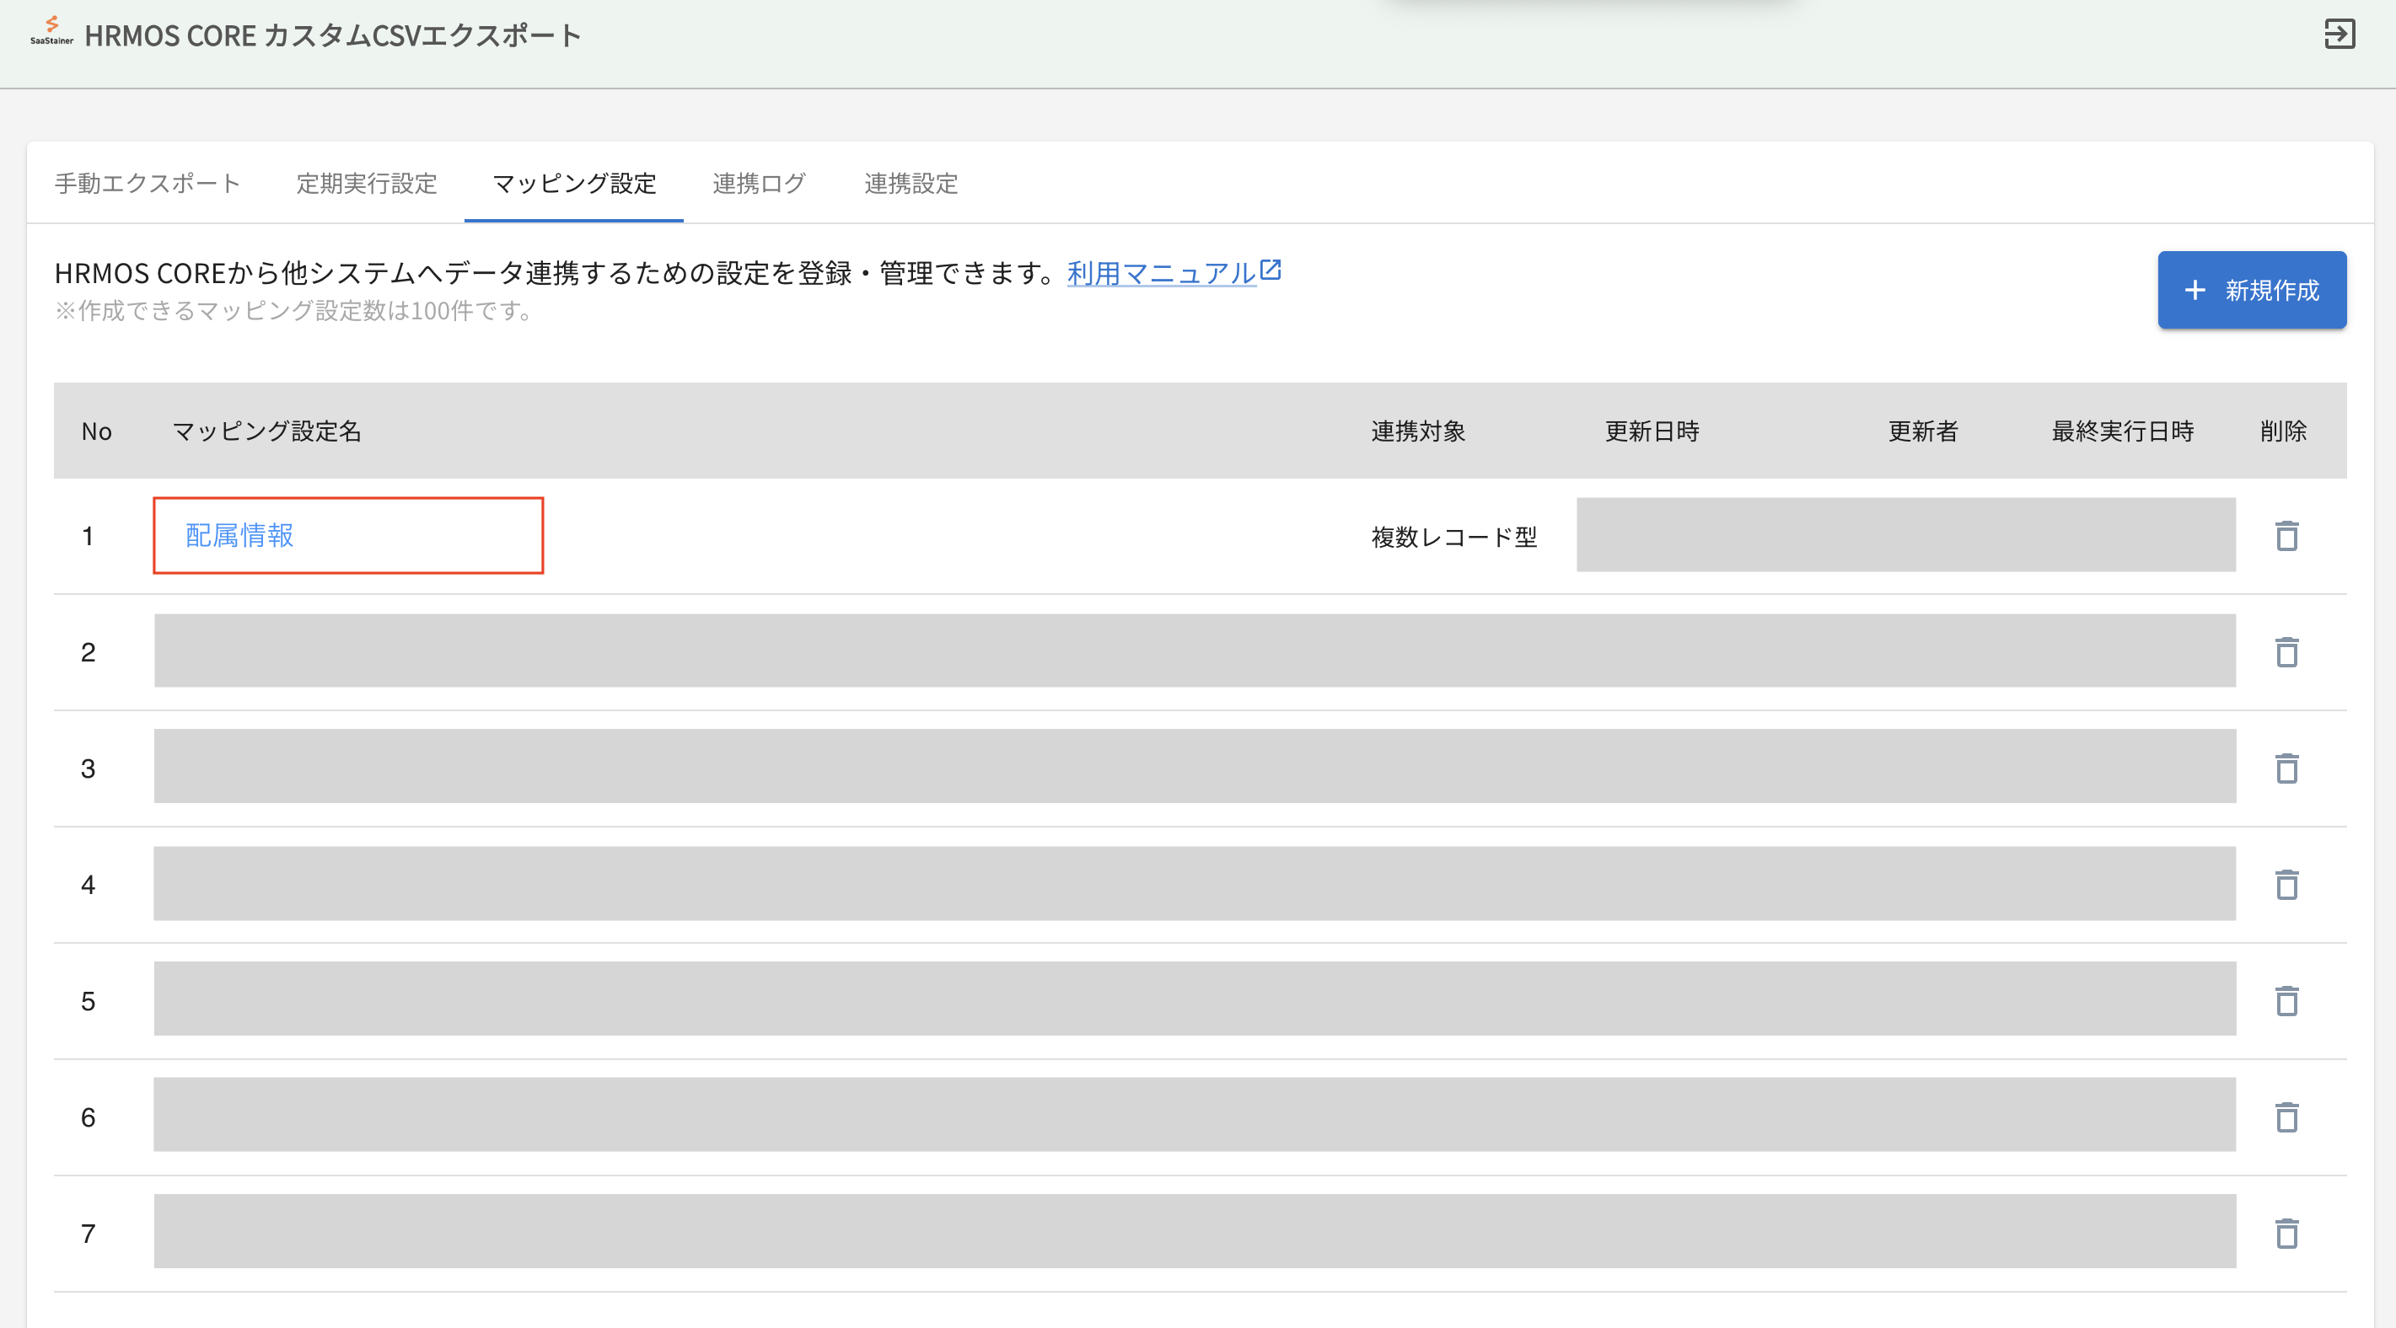Open the 配属情報 mapping setting
Viewport: 2396px width, 1328px height.
coord(240,536)
